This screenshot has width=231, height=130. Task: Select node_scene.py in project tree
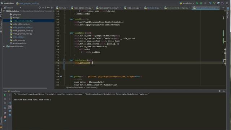pos(19,40)
